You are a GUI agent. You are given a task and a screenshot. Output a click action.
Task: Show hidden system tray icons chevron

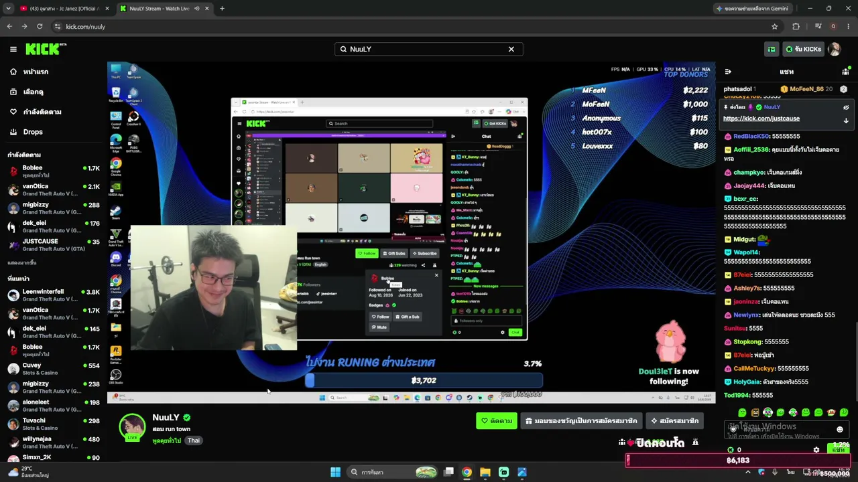(x=748, y=472)
